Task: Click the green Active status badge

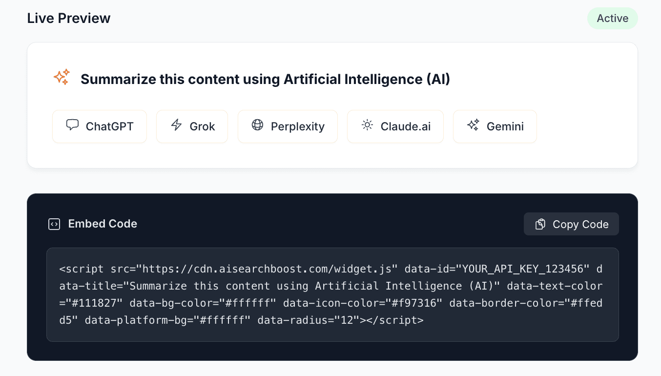Action: pos(612,19)
